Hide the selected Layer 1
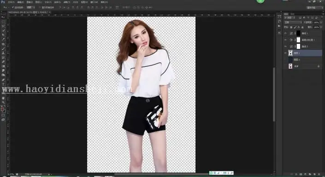This screenshot has height=177, width=325. click(x=285, y=53)
